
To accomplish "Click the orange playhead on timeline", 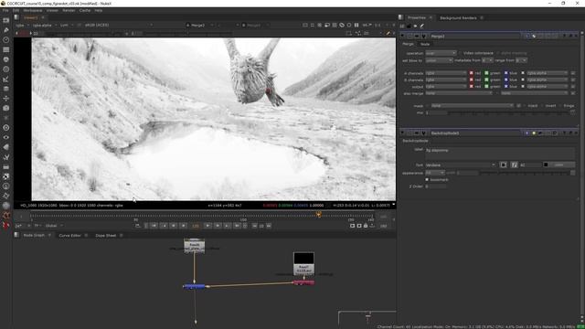I will [x=319, y=215].
